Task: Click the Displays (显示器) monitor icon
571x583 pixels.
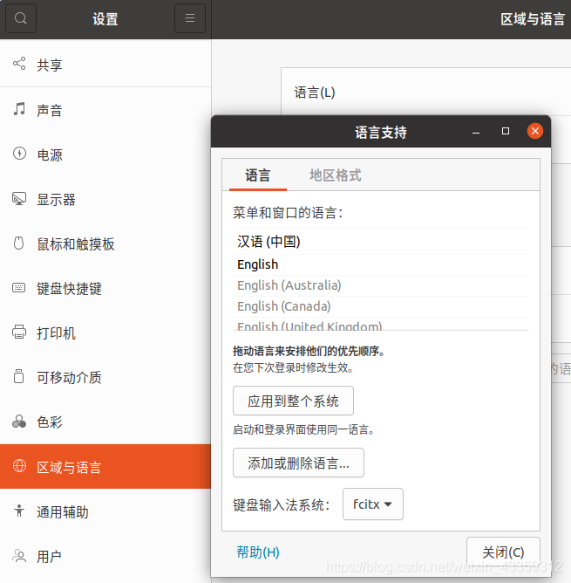Action: click(19, 199)
